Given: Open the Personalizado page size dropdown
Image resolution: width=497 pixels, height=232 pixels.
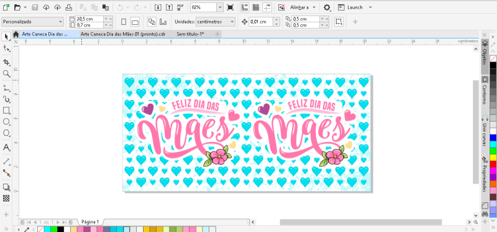Looking at the screenshot, I should [33, 22].
